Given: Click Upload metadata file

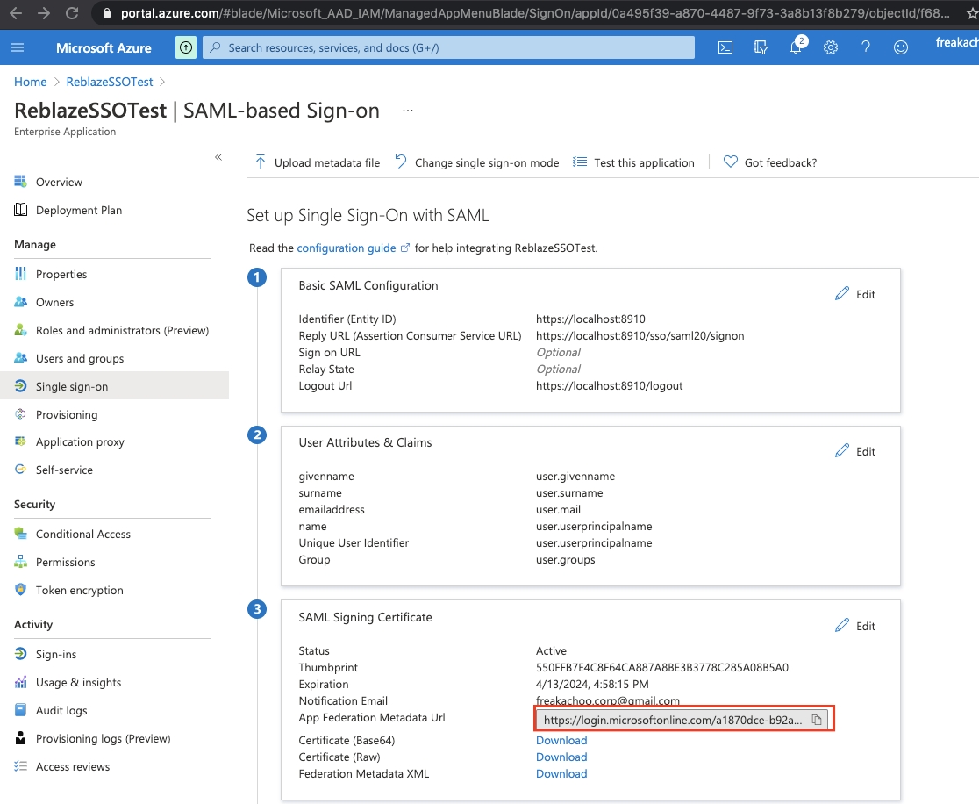Looking at the screenshot, I should coord(318,162).
